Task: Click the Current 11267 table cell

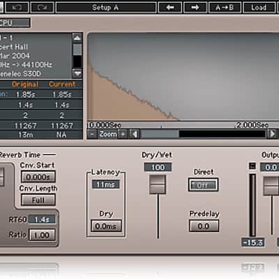Action: pyautogui.click(x=62, y=126)
